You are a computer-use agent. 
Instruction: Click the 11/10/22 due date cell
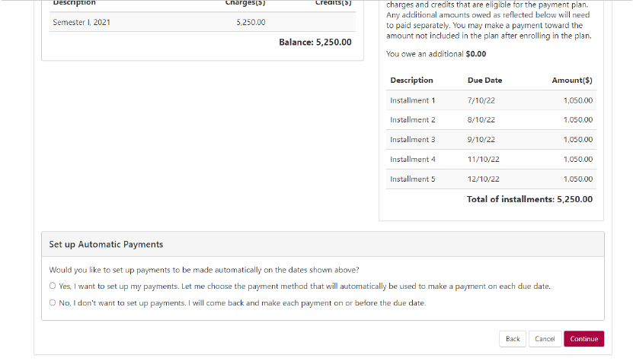483,160
